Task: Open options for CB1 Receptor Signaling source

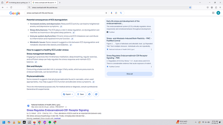Action: 151,67
